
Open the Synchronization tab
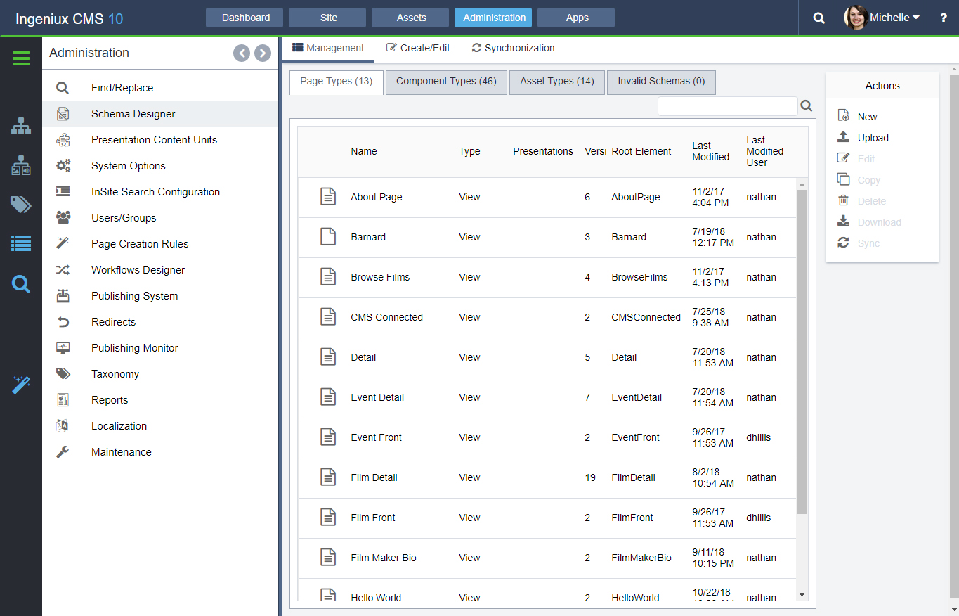pyautogui.click(x=513, y=48)
